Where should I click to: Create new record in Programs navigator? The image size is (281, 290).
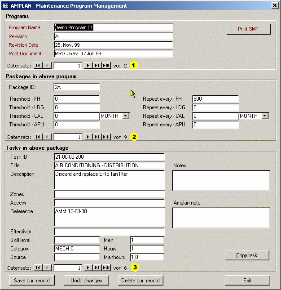pos(106,66)
